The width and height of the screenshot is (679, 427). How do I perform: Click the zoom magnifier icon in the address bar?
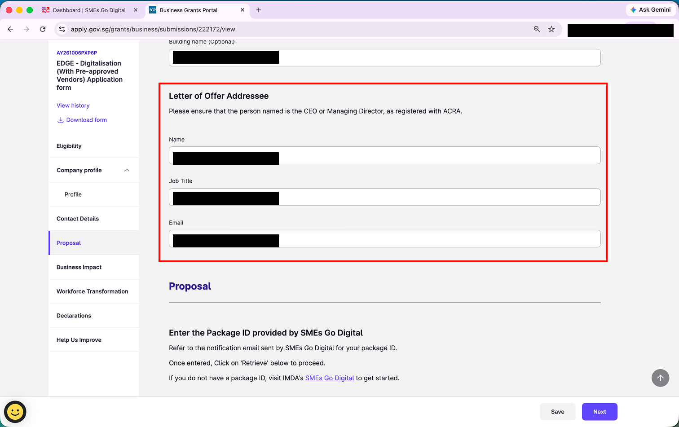pos(537,29)
